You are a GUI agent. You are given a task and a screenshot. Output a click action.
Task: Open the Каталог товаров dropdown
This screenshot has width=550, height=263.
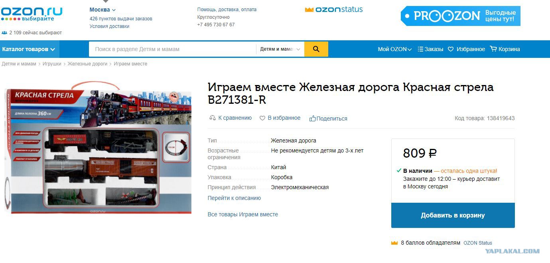30,49
